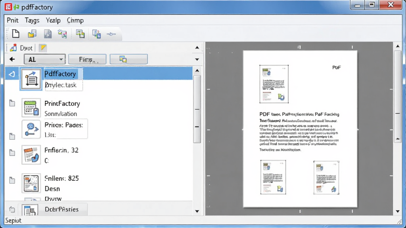Click the new blank document icon
The height and width of the screenshot is (228, 406).
point(15,34)
